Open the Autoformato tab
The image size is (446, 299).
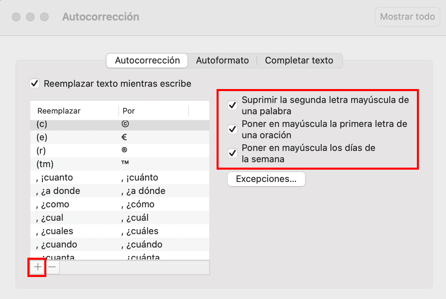pos(222,61)
